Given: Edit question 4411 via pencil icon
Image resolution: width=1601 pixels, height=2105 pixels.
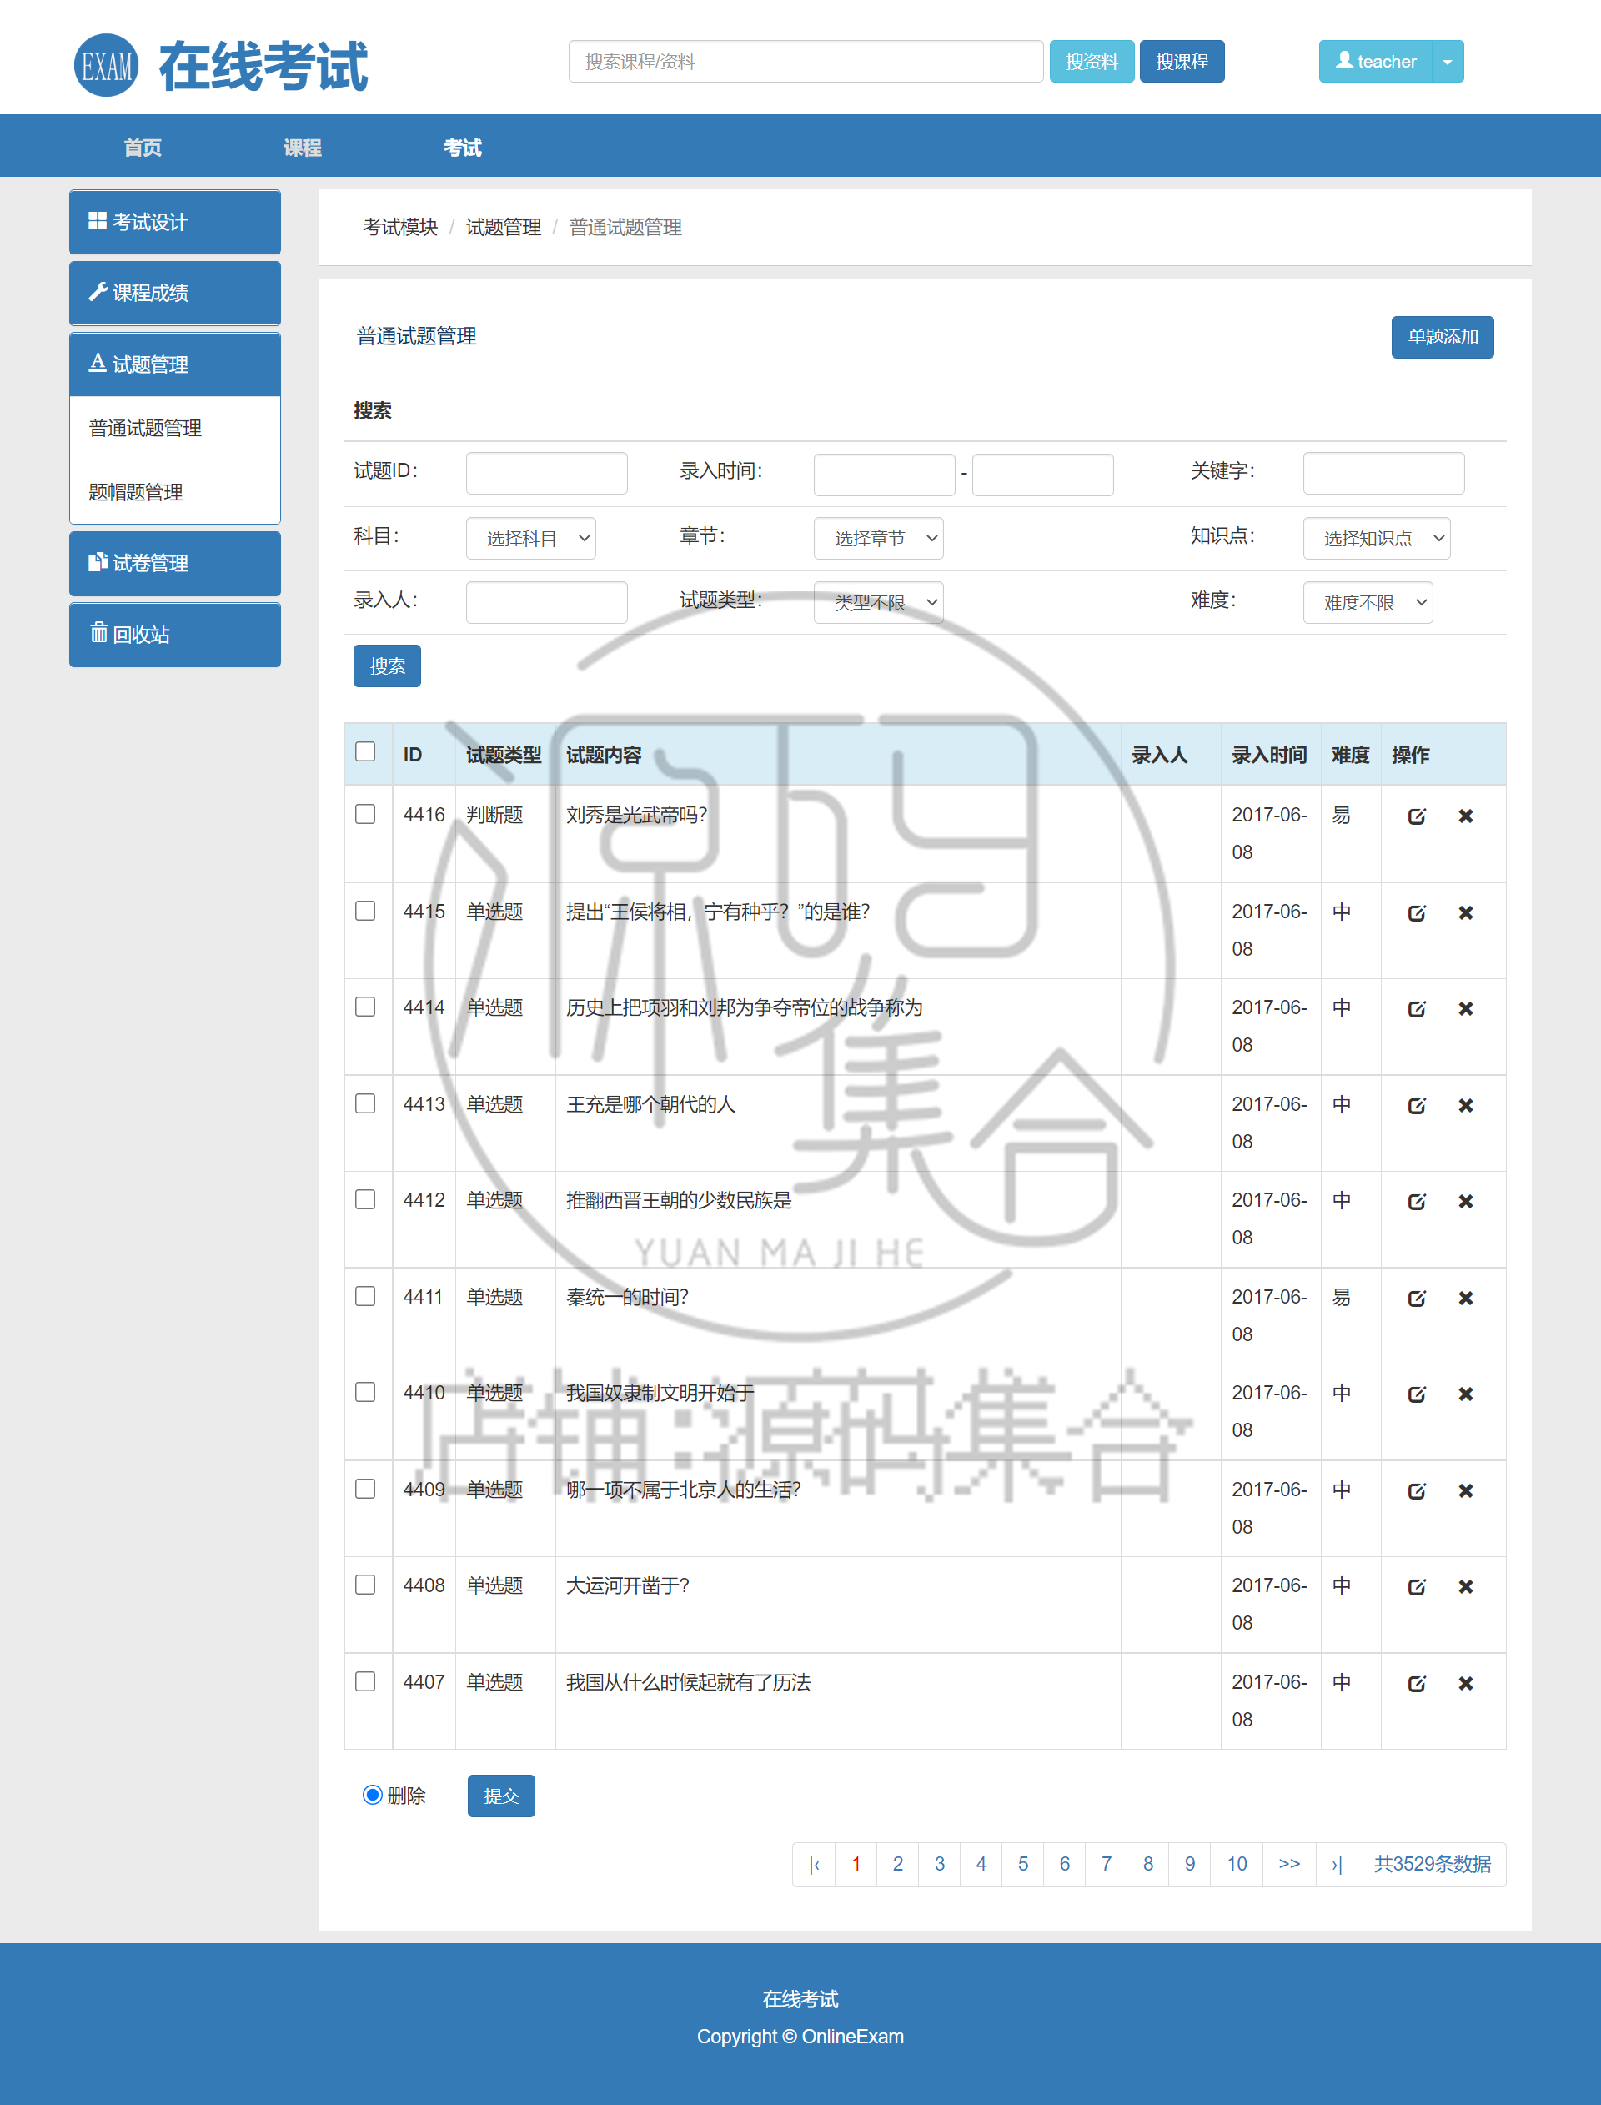Looking at the screenshot, I should 1417,1299.
